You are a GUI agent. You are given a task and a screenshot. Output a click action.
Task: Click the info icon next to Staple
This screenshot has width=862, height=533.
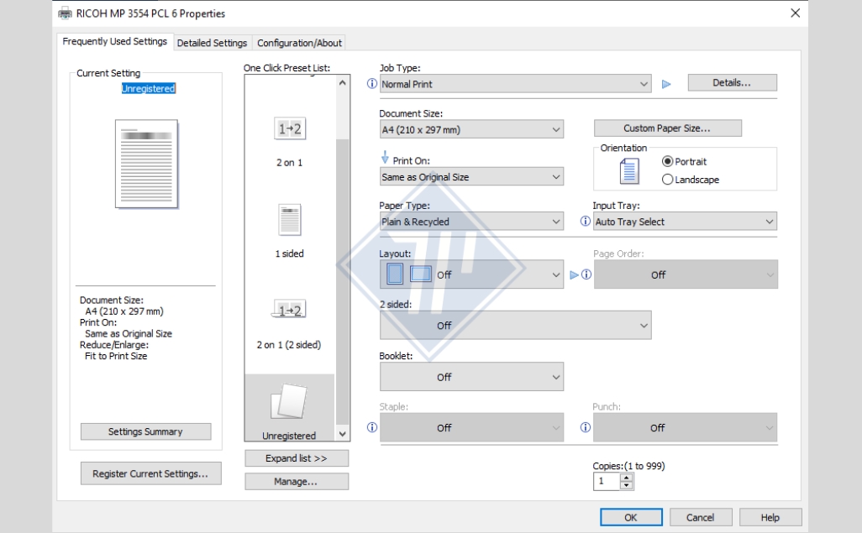coord(372,427)
